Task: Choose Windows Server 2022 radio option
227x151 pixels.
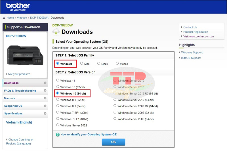Action: [x=58, y=125]
